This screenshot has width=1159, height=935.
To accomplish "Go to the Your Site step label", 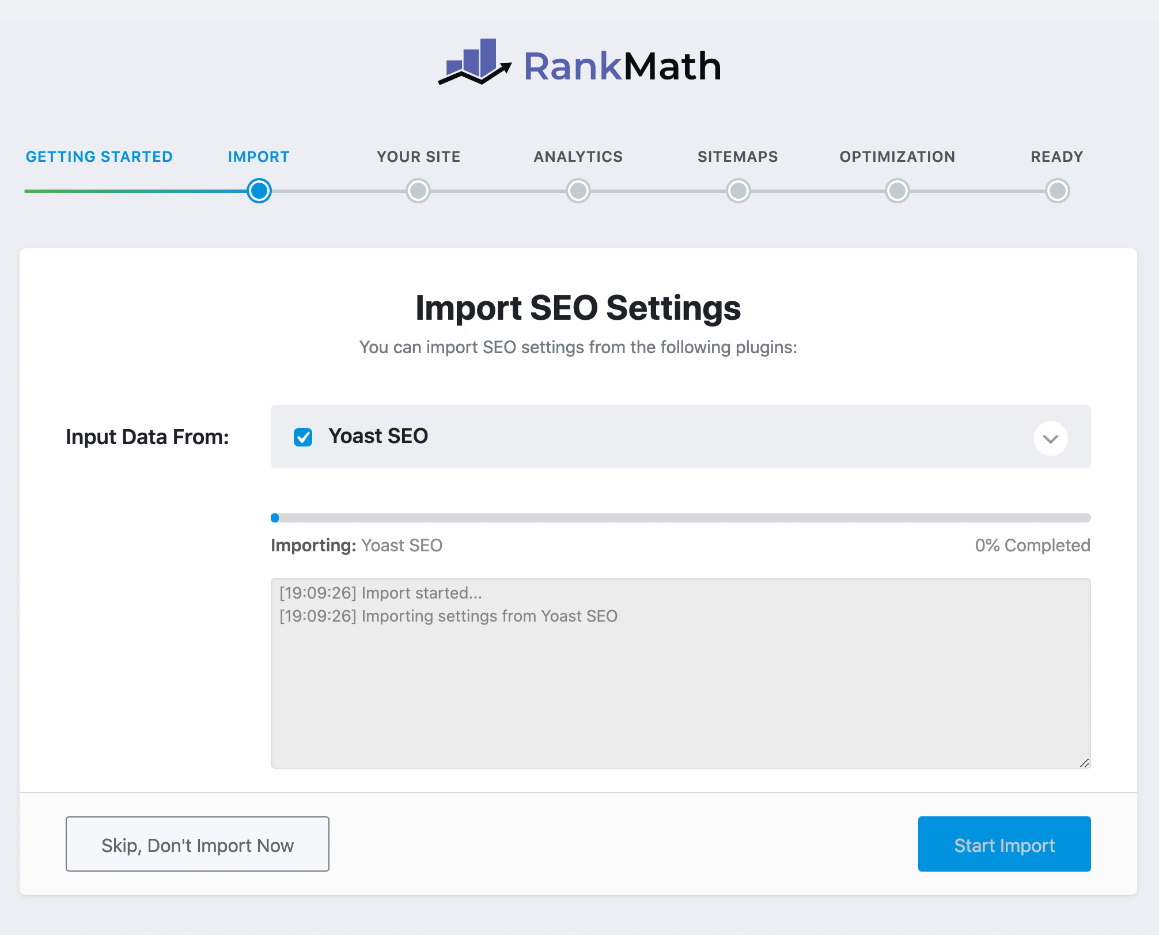I will point(419,157).
